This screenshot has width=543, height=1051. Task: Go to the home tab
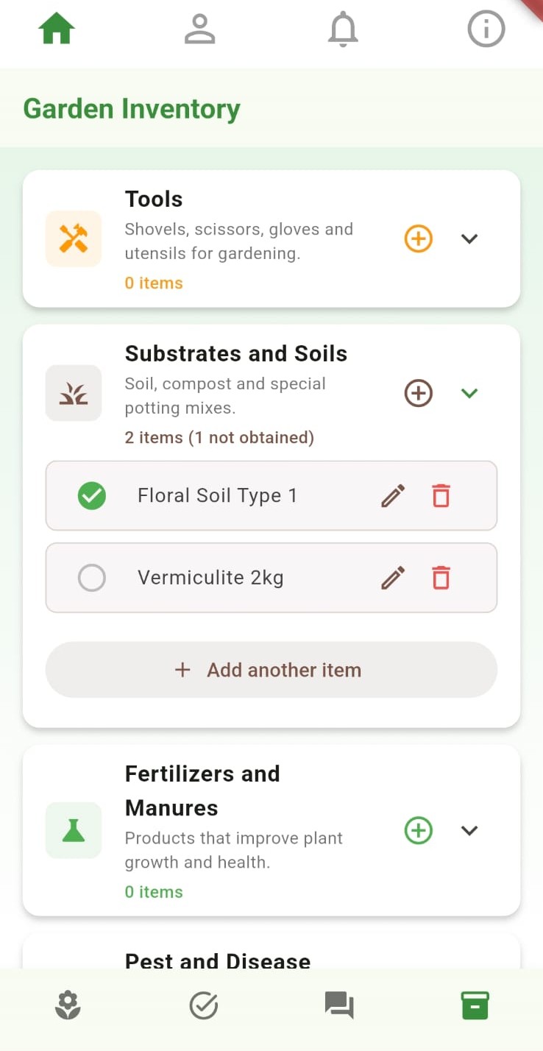click(57, 31)
